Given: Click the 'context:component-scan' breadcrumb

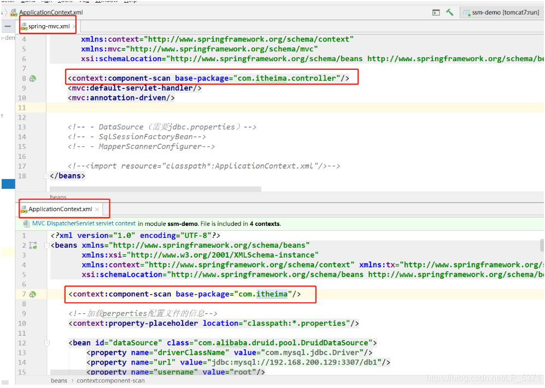Looking at the screenshot, I should (x=110, y=381).
